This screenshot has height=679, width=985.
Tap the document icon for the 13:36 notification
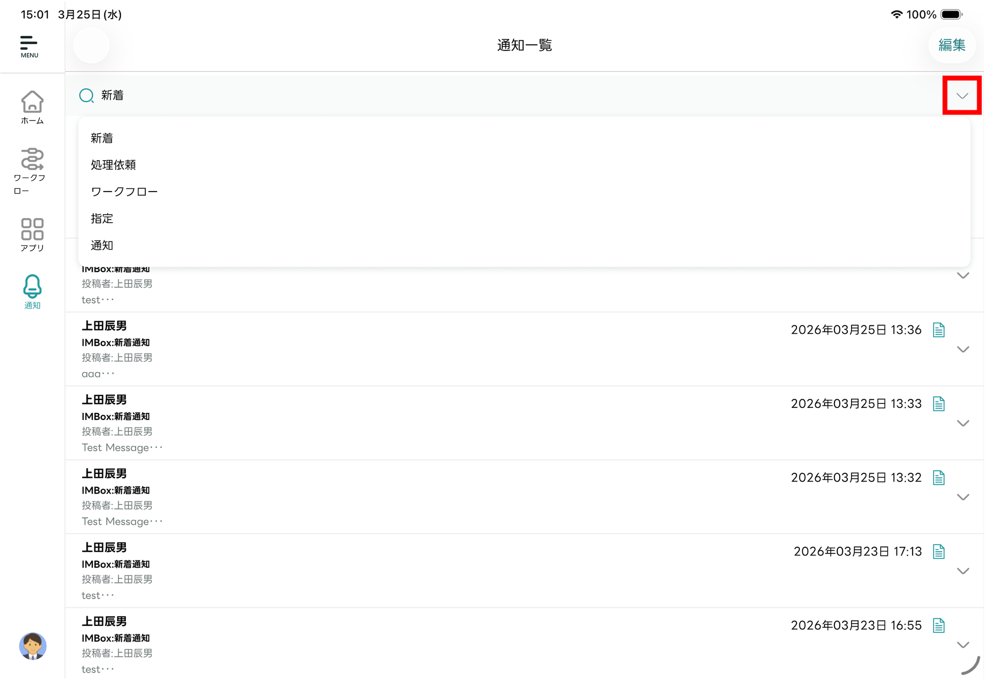click(x=939, y=330)
